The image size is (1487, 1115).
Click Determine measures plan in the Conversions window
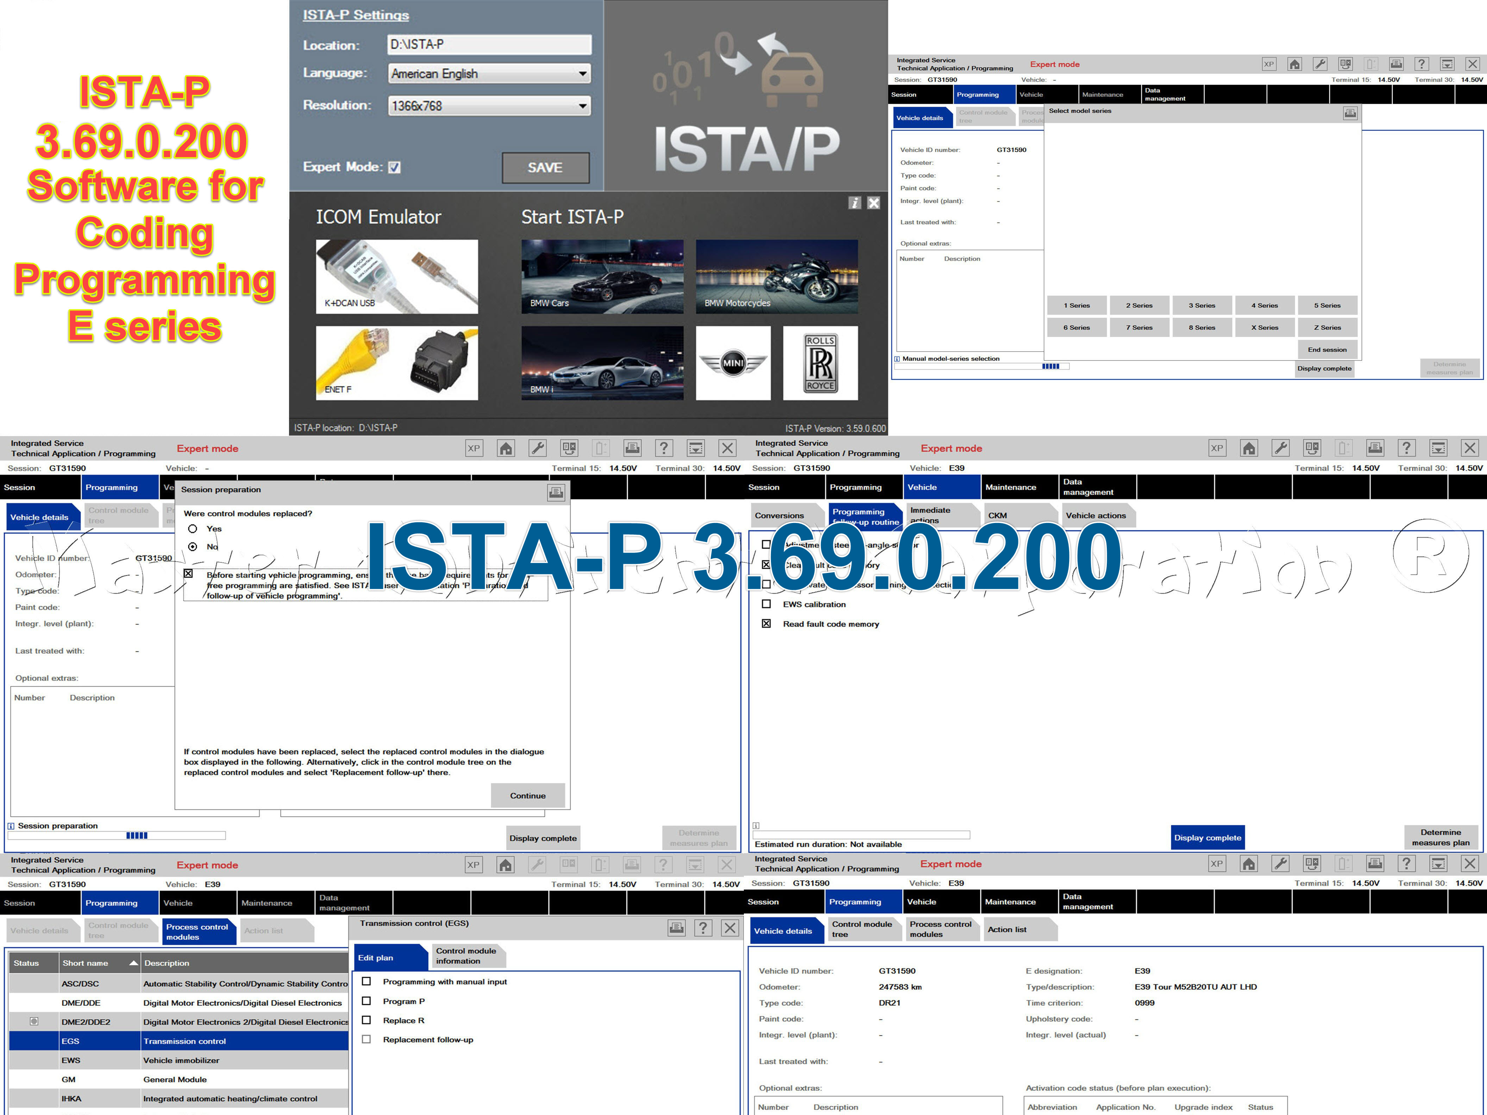point(1441,837)
